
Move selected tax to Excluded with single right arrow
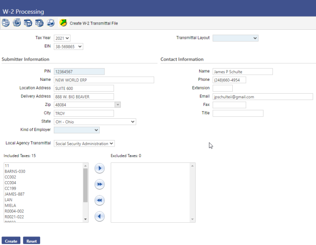click(x=99, y=168)
